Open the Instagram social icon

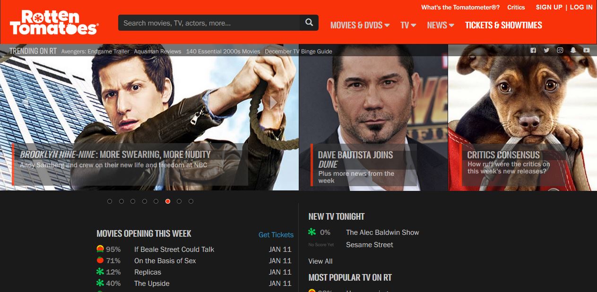pyautogui.click(x=560, y=51)
